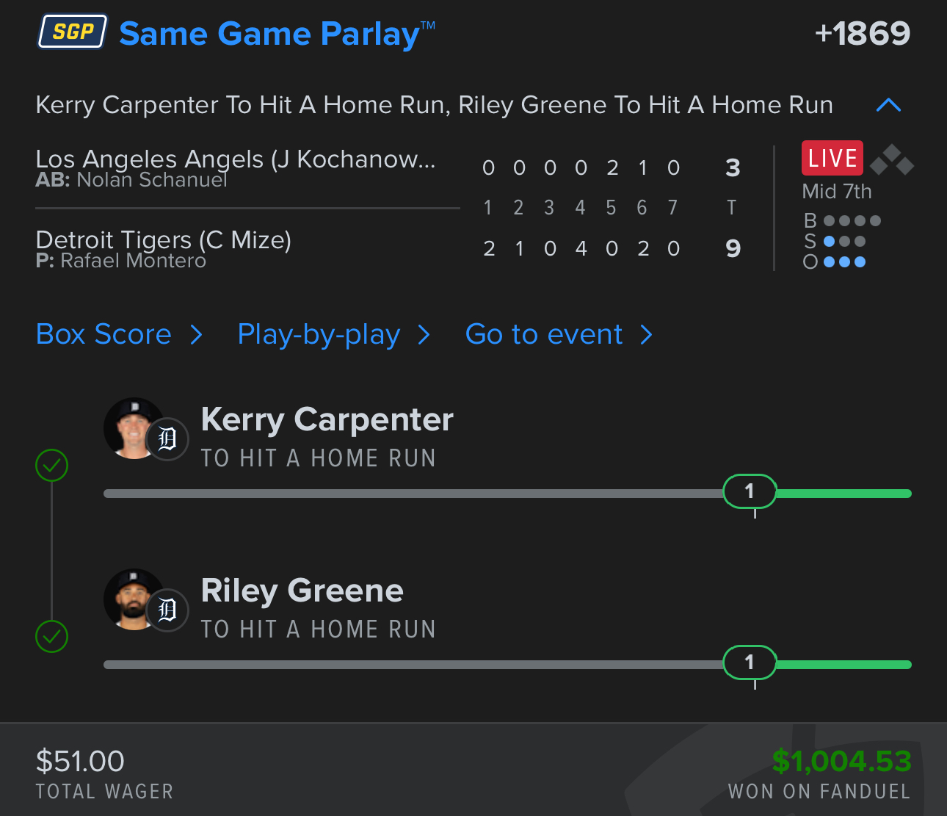Click the Detroit Tigers total score 9
The height and width of the screenshot is (816, 947).
tap(733, 248)
